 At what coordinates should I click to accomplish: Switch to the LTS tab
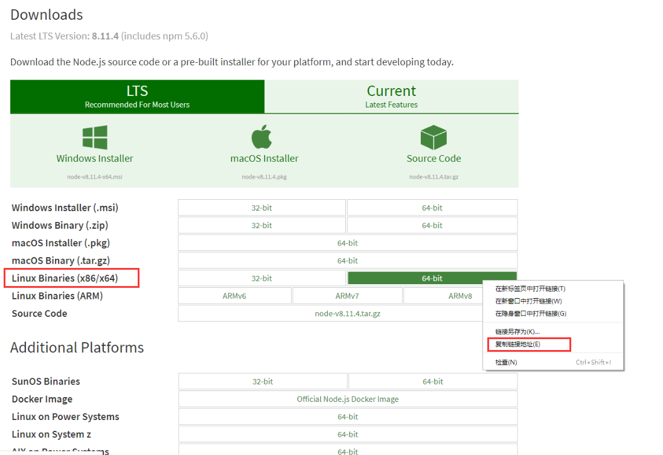(x=138, y=97)
